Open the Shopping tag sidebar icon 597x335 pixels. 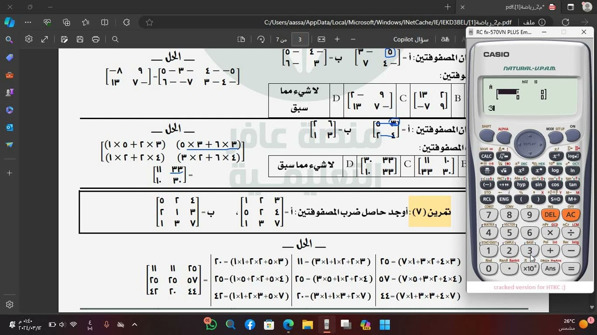9,58
